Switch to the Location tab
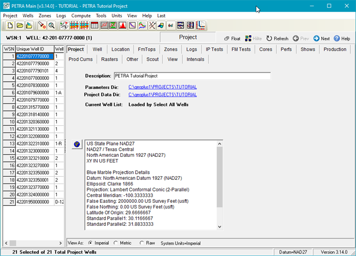Viewport: 356px width, 256px height. click(x=120, y=49)
